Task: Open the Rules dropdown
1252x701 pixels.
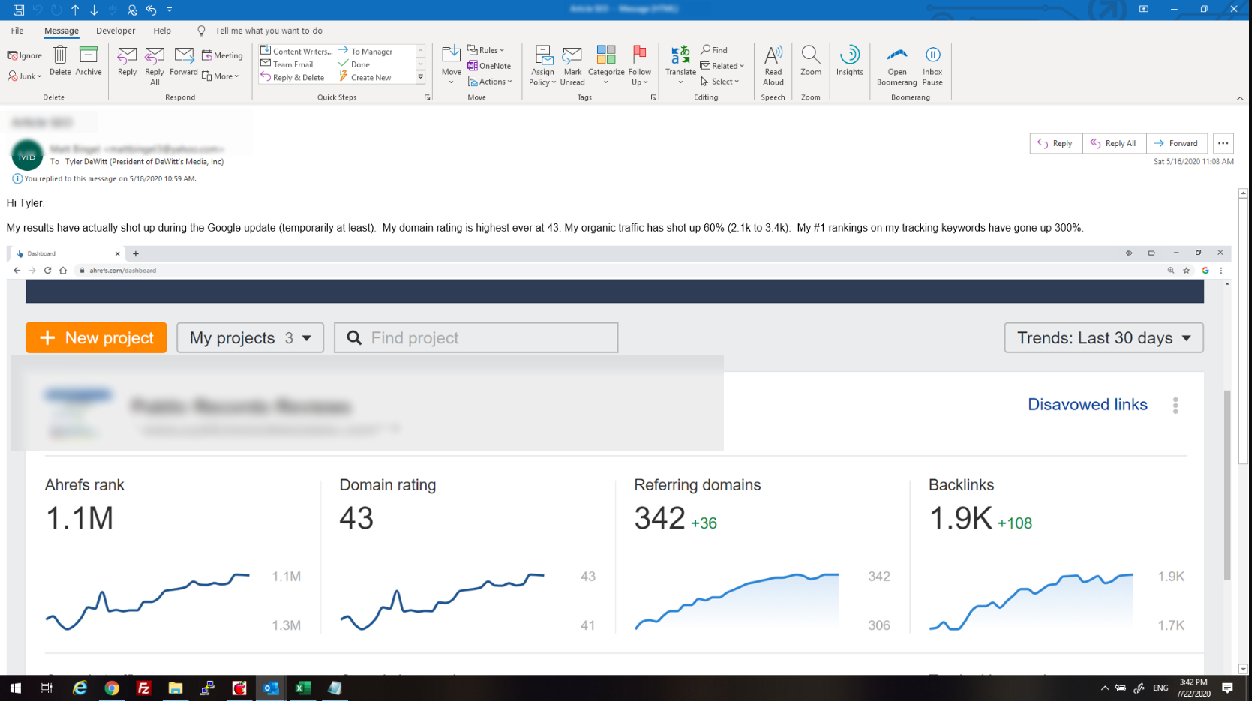Action: point(486,50)
